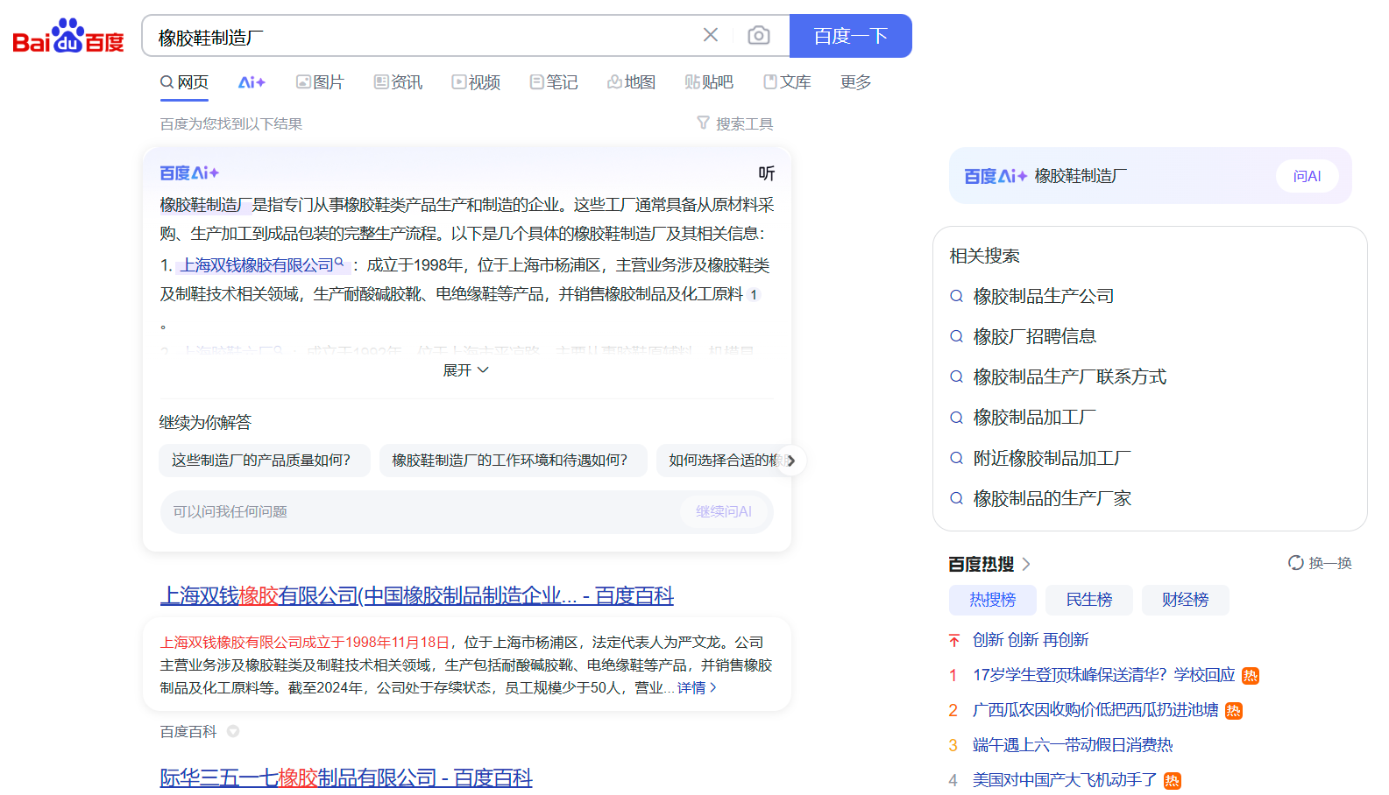
Task: Click the search tools filter icon
Action: click(703, 123)
